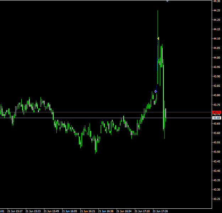Select the red horizontal ask price line

tap(106, 112)
